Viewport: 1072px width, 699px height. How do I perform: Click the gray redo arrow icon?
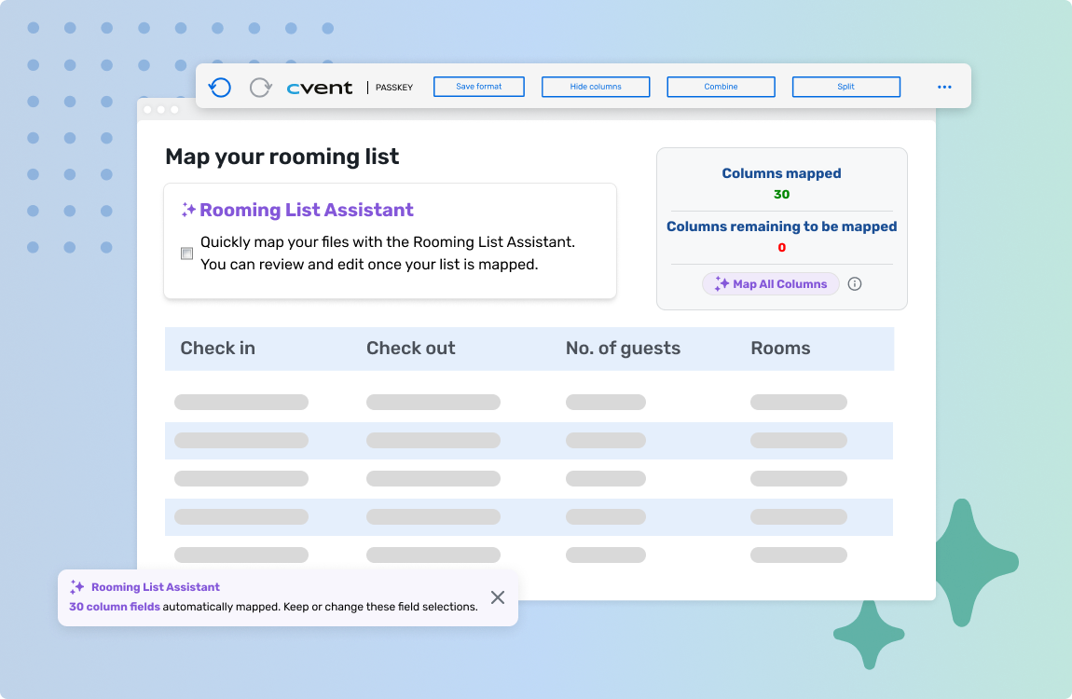pyautogui.click(x=260, y=86)
